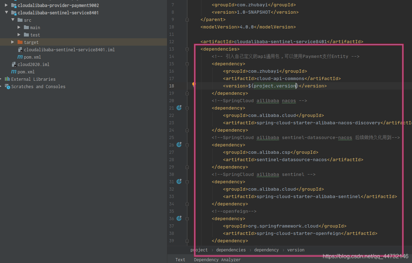Open the root pom.xml file
Viewport: 412px width, 263px height.
(x=83, y=72)
